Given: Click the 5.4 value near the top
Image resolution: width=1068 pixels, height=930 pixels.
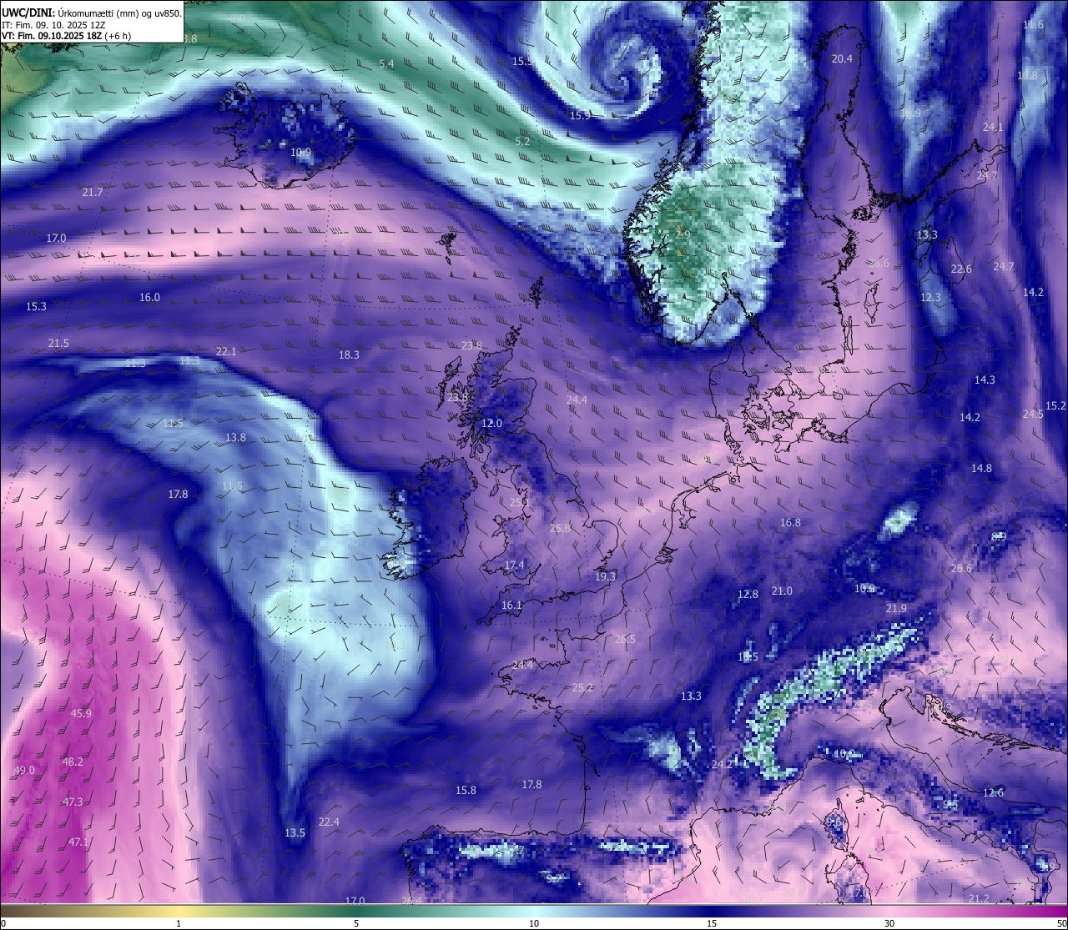Looking at the screenshot, I should coord(386,63).
